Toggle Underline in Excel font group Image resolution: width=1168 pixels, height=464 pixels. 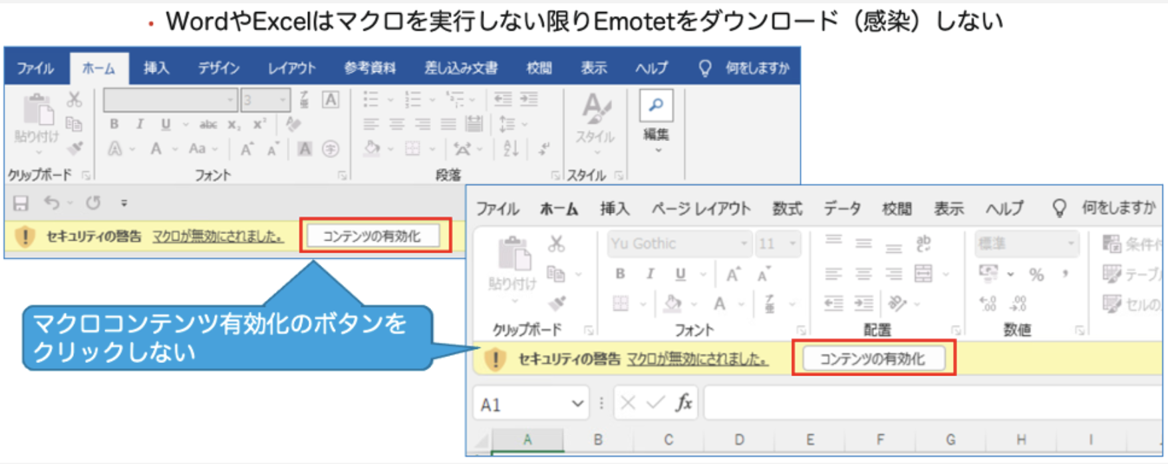tap(680, 273)
